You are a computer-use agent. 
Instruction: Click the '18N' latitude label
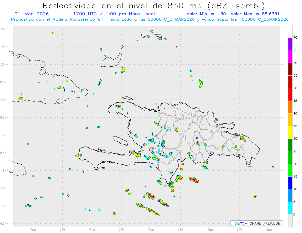tap(4, 171)
